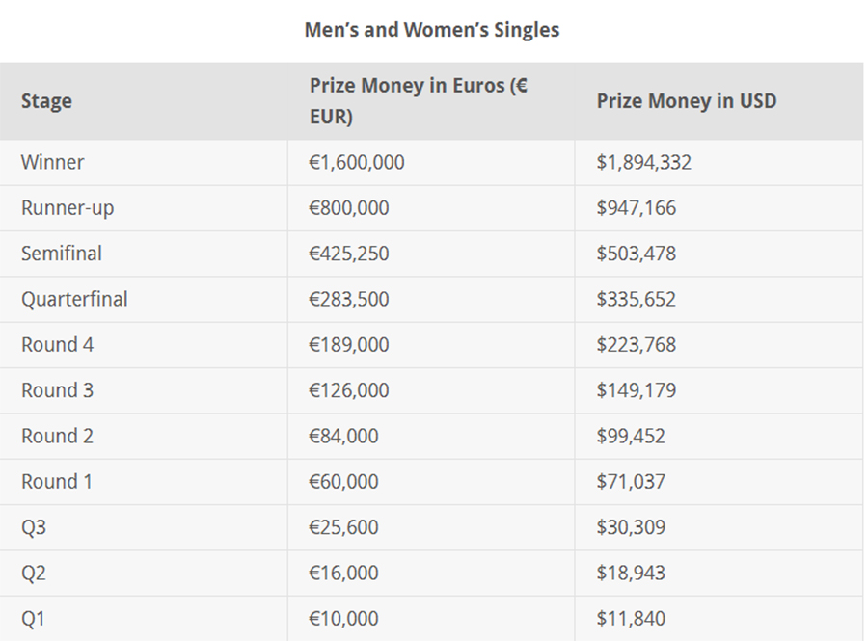Screen dimensions: 868x641
Task: Click the €25,600 cell for Q3
Action: click(343, 527)
